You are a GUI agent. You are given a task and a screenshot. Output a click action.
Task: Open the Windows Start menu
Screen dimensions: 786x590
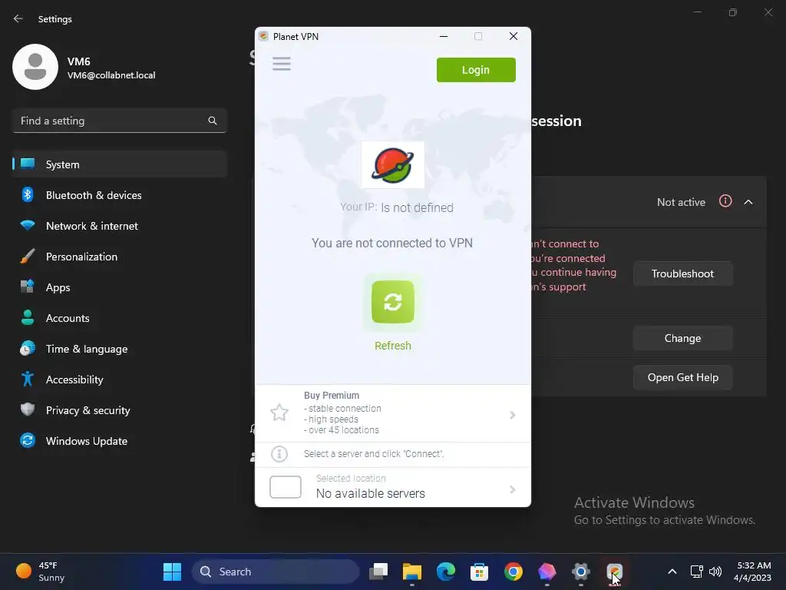(x=172, y=572)
